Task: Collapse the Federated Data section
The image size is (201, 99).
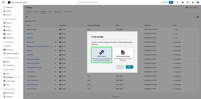Action: tap(3, 42)
